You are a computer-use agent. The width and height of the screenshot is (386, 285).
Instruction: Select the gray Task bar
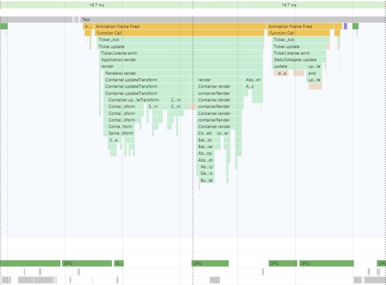(x=233, y=19)
